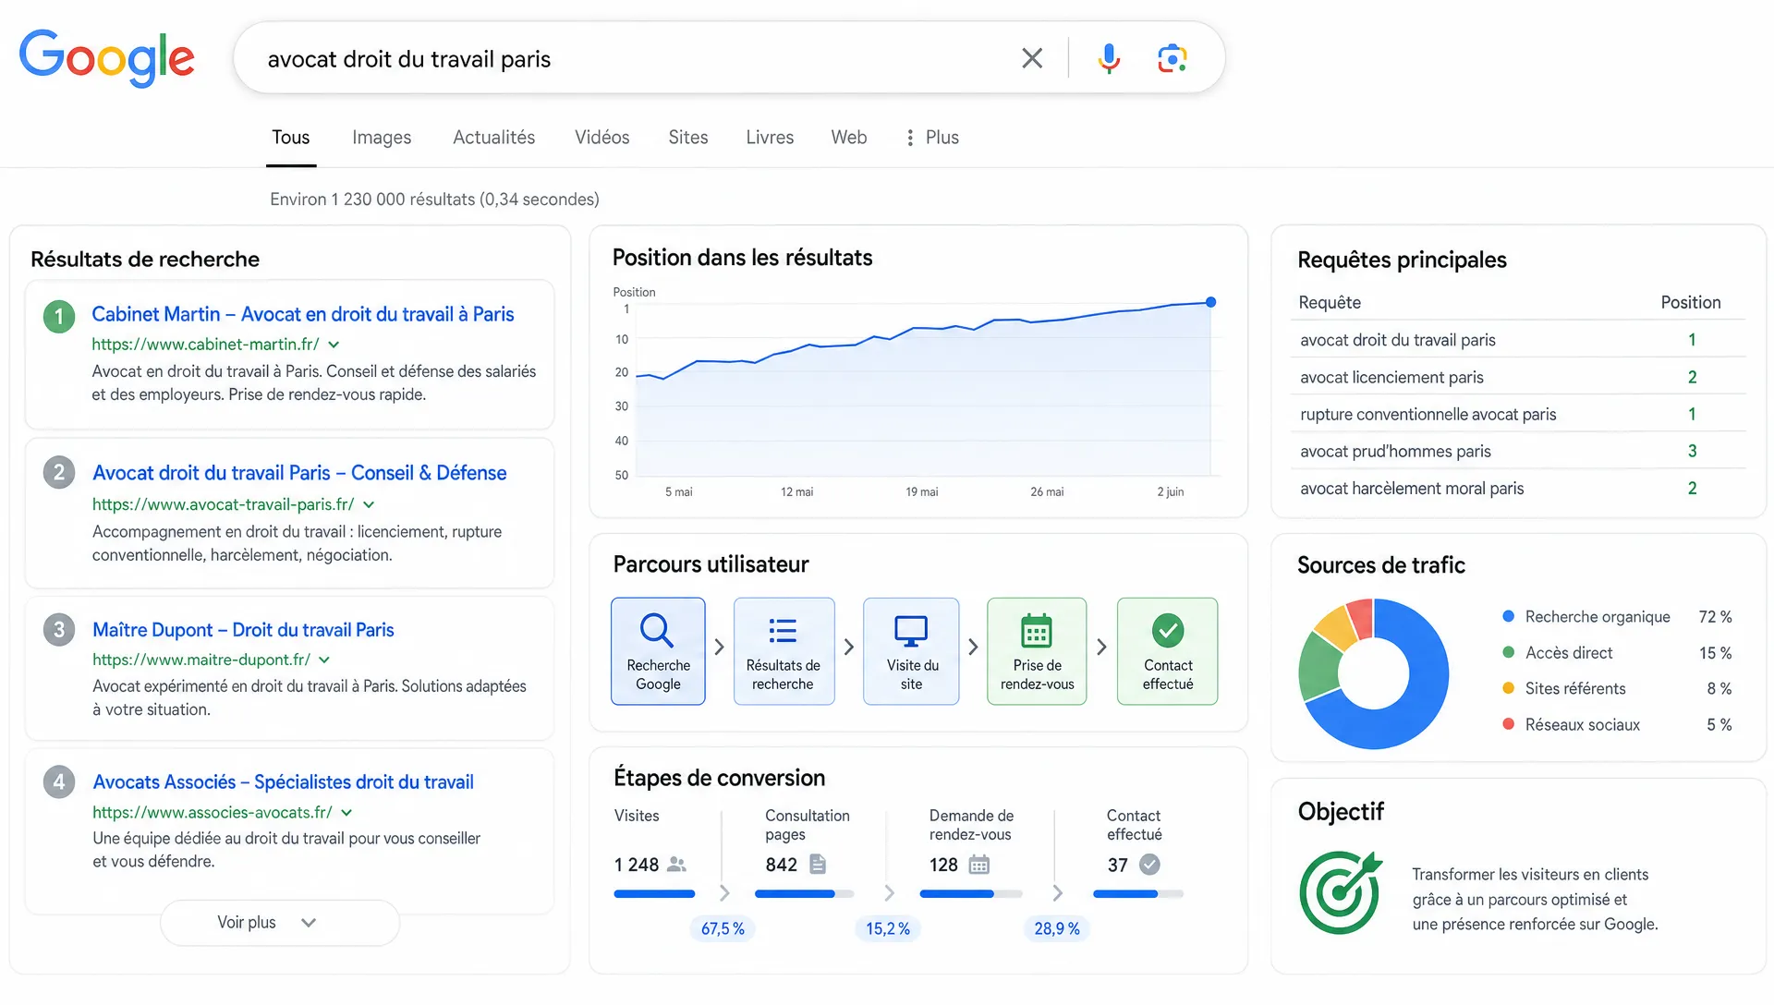Image resolution: width=1774 pixels, height=1005 pixels.
Task: Click the last data point on position chart
Action: (1210, 302)
